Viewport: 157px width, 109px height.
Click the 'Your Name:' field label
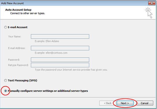pyautogui.click(x=15, y=37)
